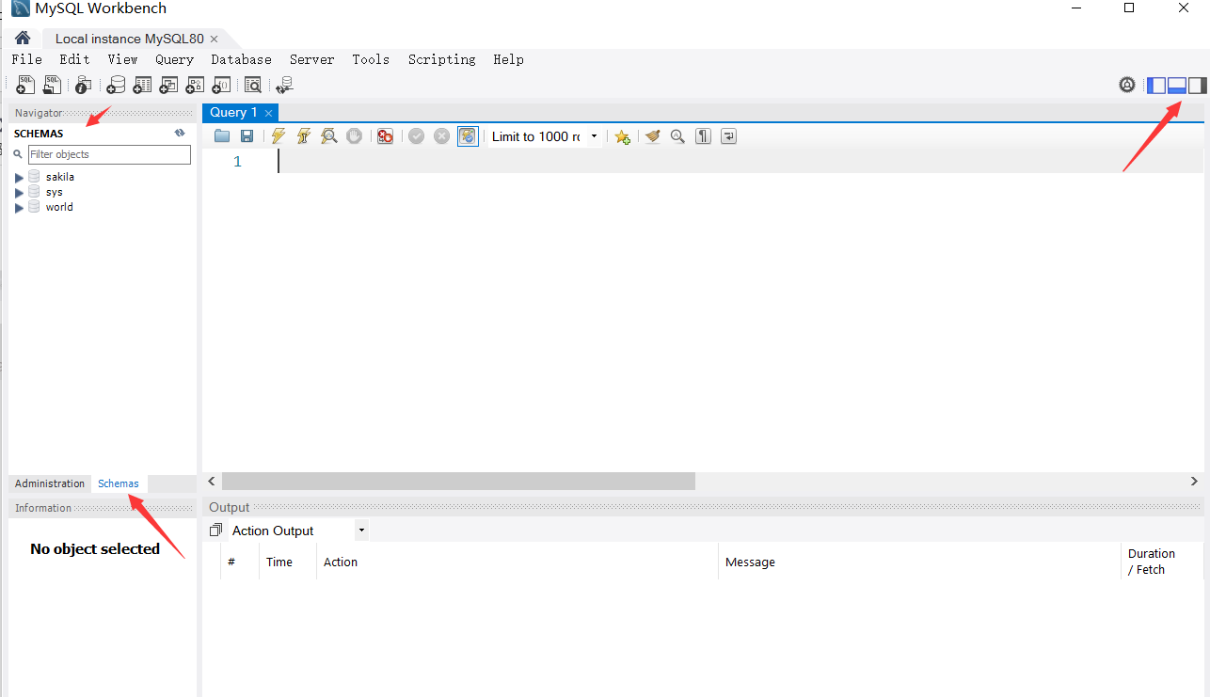The height and width of the screenshot is (697, 1210).
Task: Run EXPLAIN on current statement
Action: tap(328, 136)
